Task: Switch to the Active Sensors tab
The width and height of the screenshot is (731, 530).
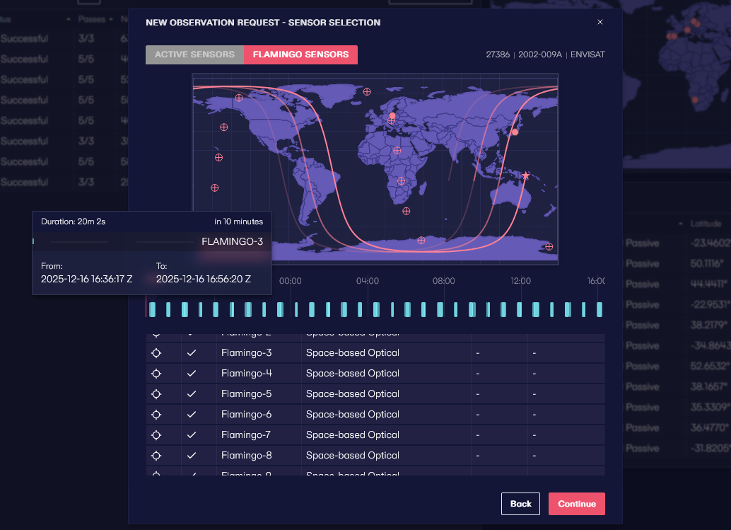Action: pos(194,54)
